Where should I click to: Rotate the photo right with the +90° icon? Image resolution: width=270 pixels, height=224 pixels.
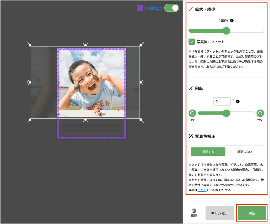[260, 113]
